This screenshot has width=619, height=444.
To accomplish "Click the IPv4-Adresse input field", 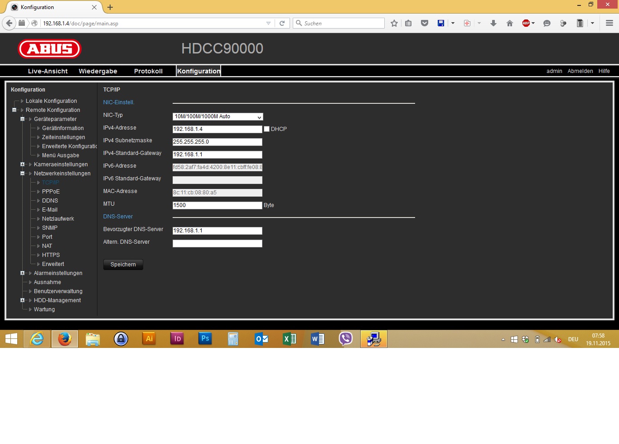I will point(217,129).
